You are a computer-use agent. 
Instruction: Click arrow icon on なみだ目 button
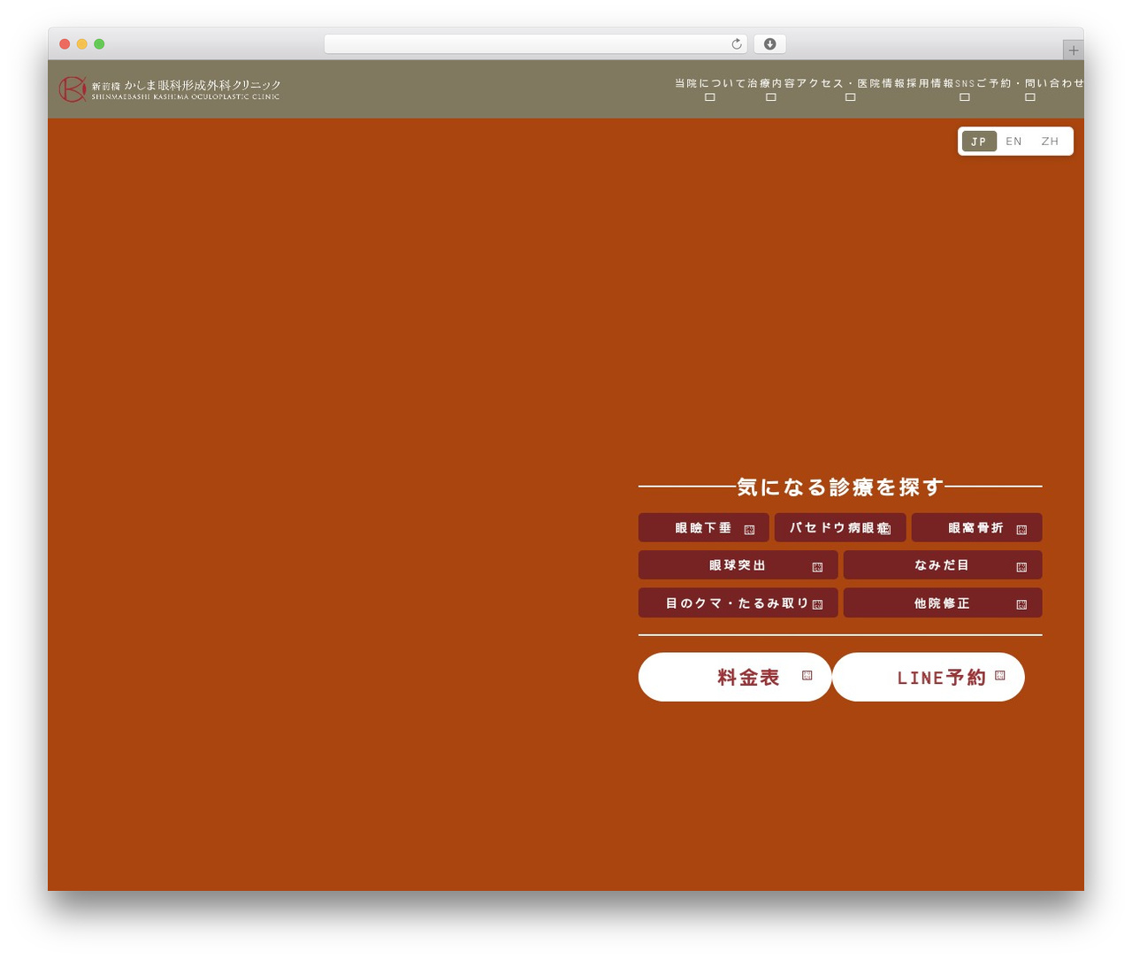point(1021,567)
